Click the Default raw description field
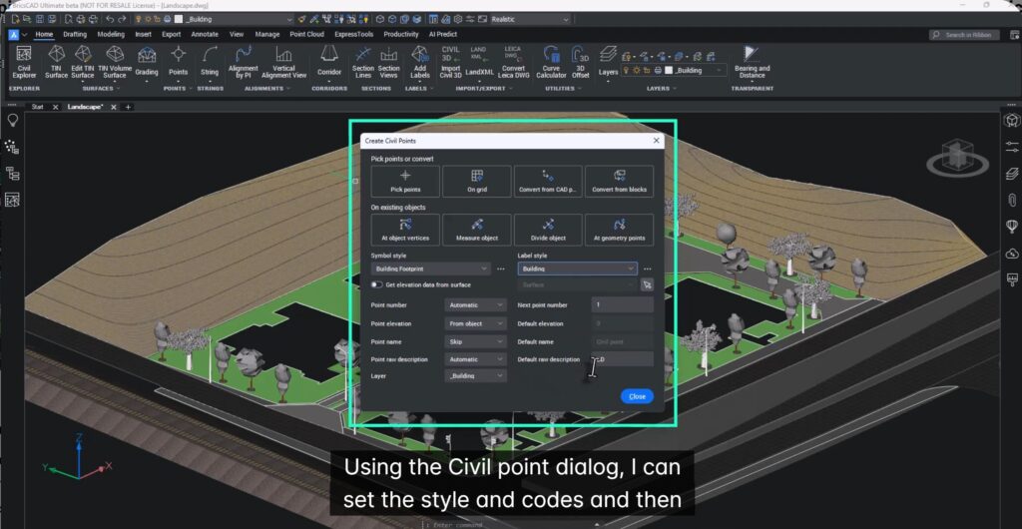Screen dimensions: 1022x529 click(x=623, y=359)
